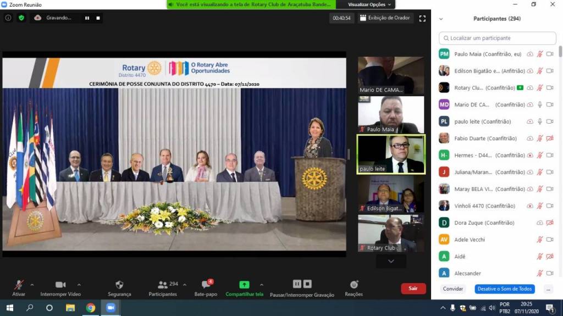This screenshot has width=563, height=316.
Task: Unmute microphone with the Ativar button
Action: click(19, 285)
